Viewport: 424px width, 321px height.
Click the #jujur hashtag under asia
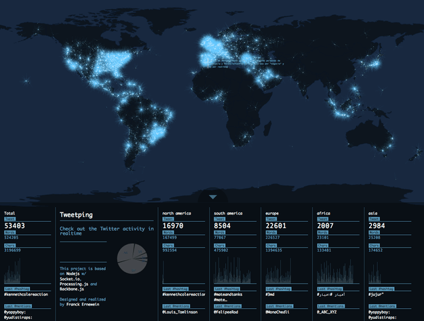[x=376, y=295]
